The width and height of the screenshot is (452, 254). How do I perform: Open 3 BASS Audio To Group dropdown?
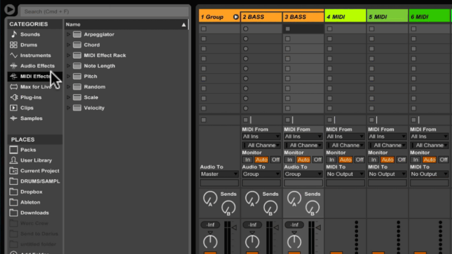coord(303,174)
